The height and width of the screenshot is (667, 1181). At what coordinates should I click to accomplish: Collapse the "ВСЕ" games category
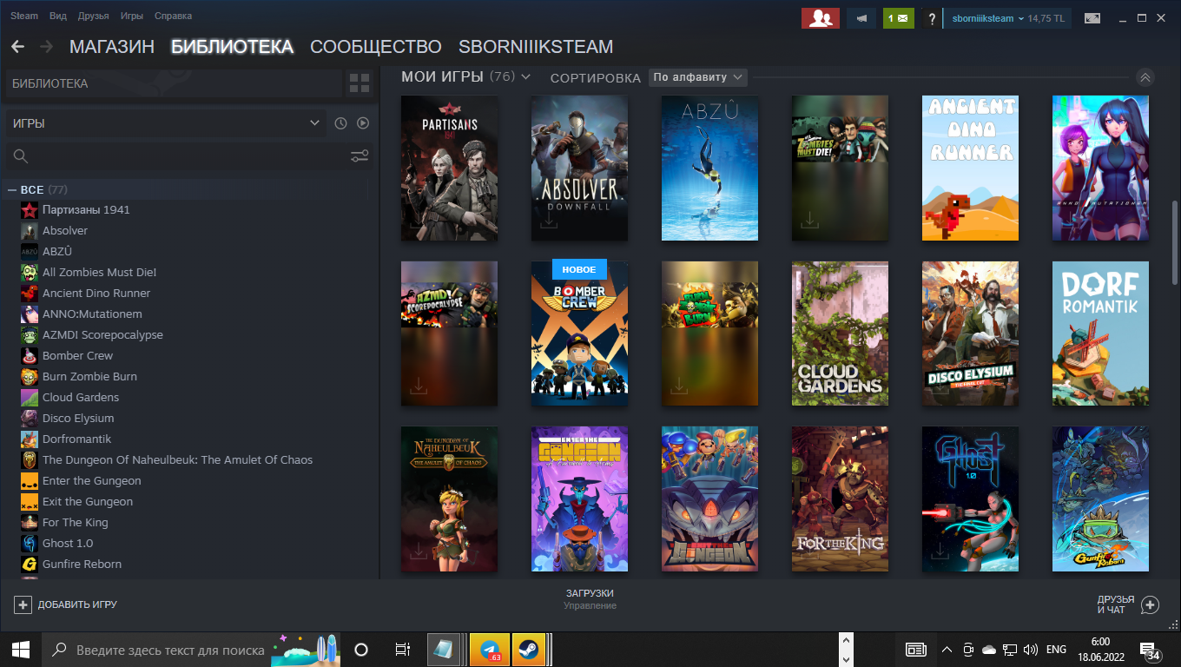click(x=12, y=189)
